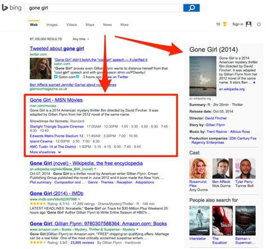
Task: Open the rewards medal icon
Action: point(224,24)
